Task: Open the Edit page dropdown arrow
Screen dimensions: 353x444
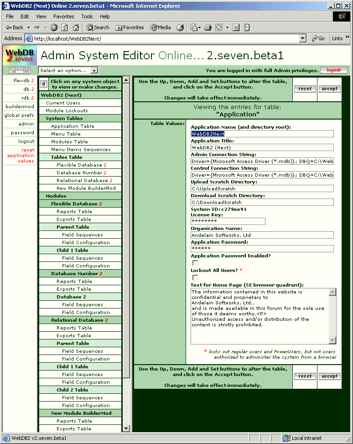Action: click(x=227, y=27)
